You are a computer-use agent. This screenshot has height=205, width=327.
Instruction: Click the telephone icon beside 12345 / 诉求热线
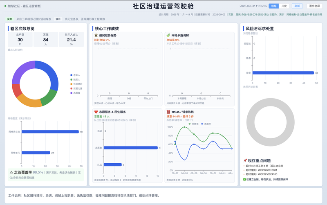pos(168,112)
